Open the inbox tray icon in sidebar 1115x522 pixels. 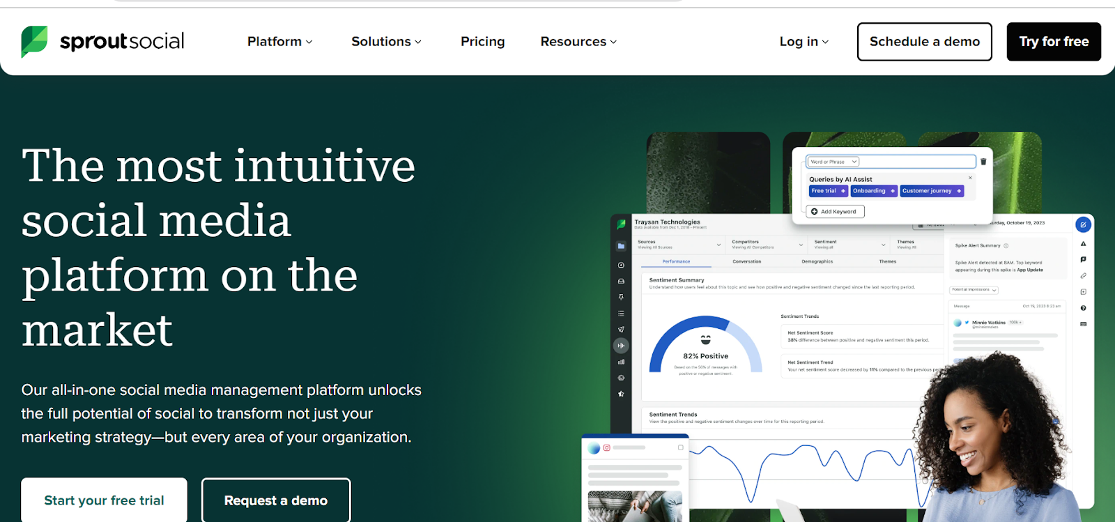coord(621,281)
